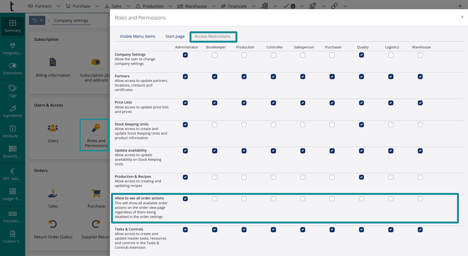Click the rocket icon in the top bar
This screenshot has height=256, width=468.
[x=312, y=6]
